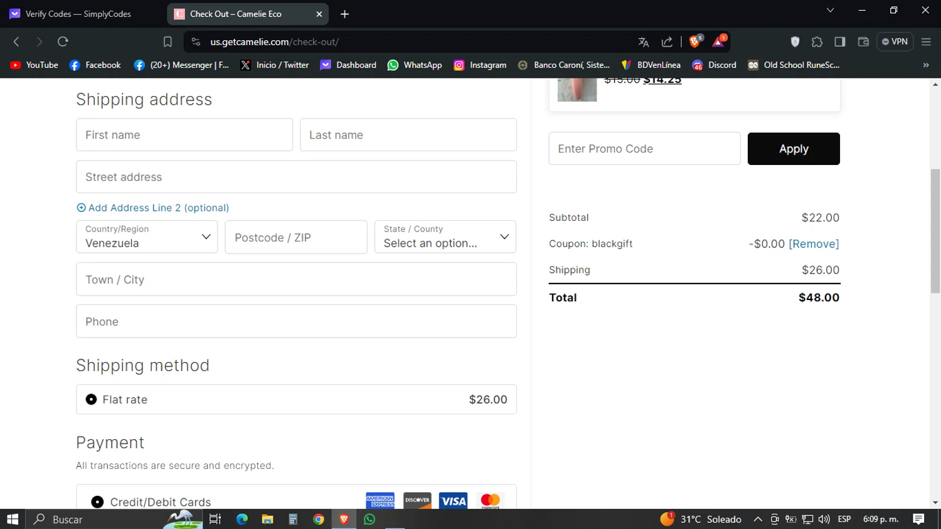Open Old School RuneScape bookmark
Screen dimensions: 941x529
[794, 65]
